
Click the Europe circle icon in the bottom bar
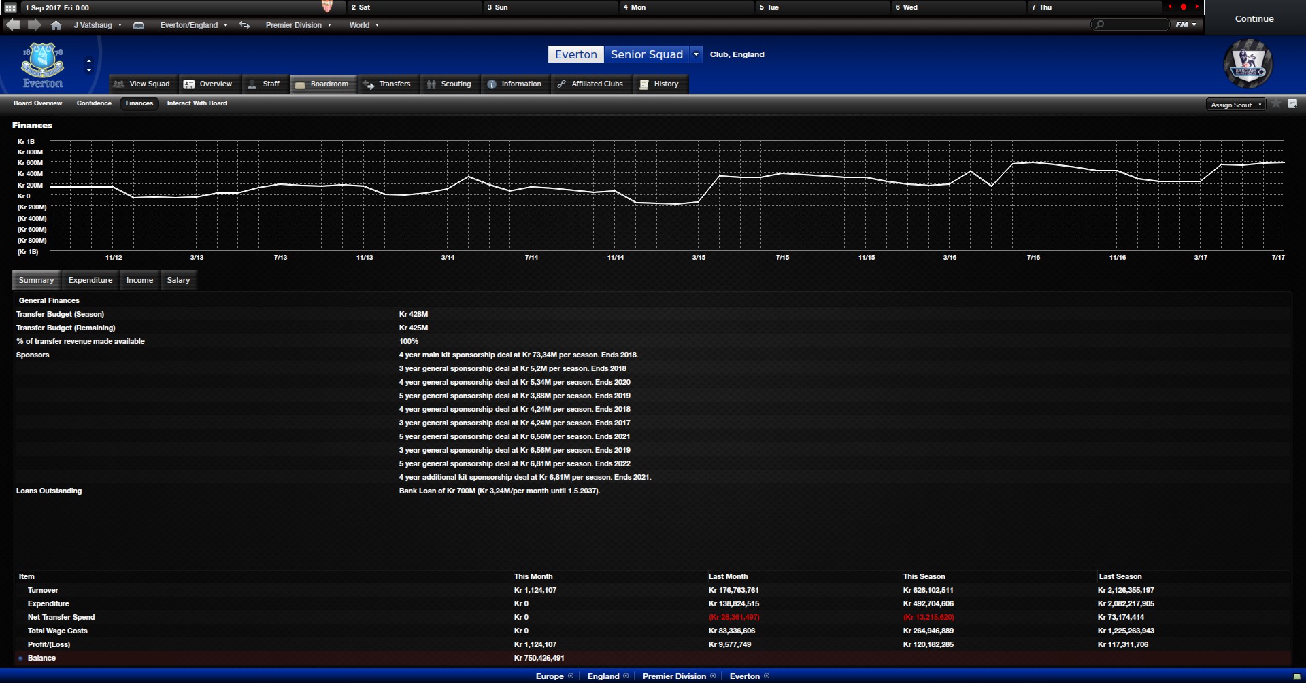tap(571, 676)
